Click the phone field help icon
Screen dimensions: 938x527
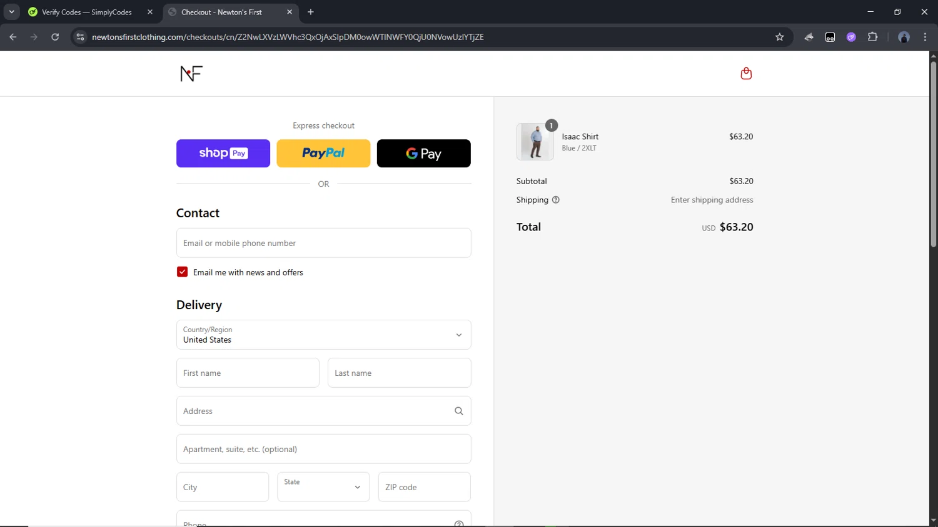pyautogui.click(x=459, y=523)
